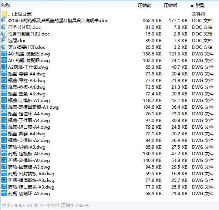
Task: Click the 类型 column header
Action: [200, 6]
